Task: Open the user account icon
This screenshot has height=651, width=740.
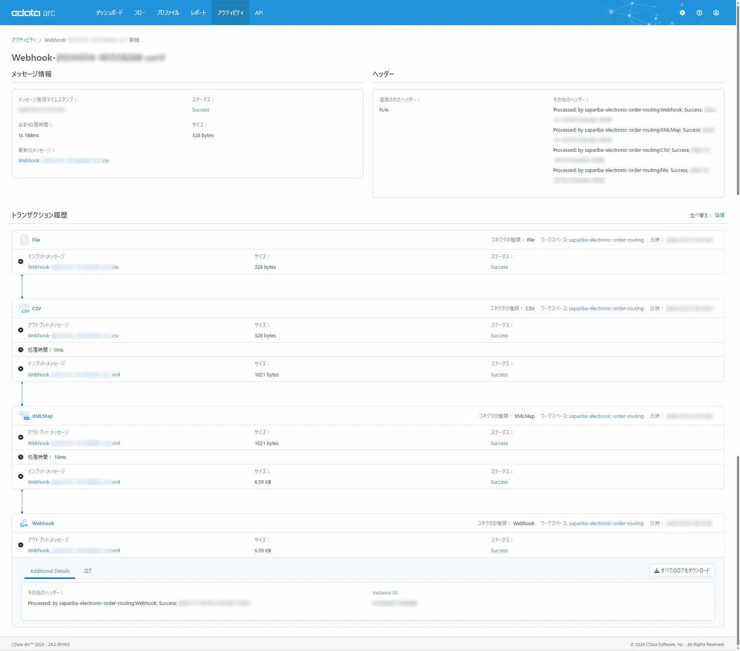Action: (716, 13)
